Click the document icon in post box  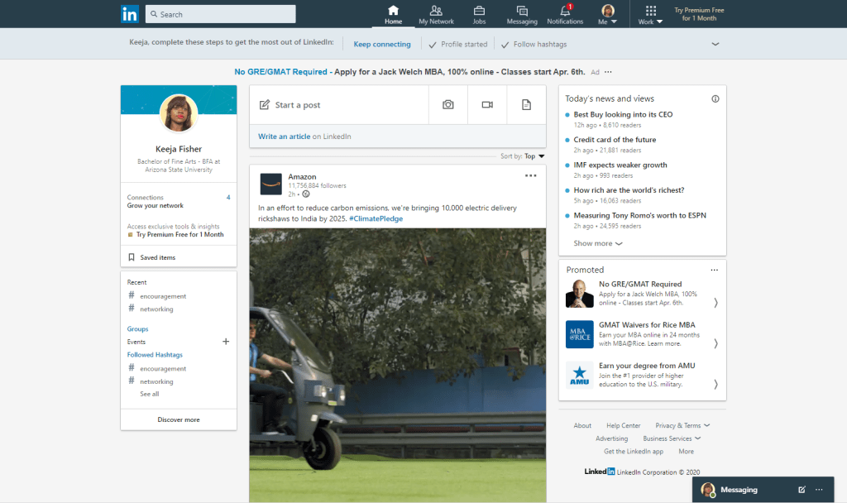[x=526, y=105]
